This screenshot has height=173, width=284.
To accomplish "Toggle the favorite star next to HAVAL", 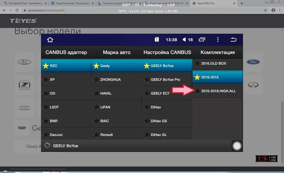I will [x=96, y=93].
